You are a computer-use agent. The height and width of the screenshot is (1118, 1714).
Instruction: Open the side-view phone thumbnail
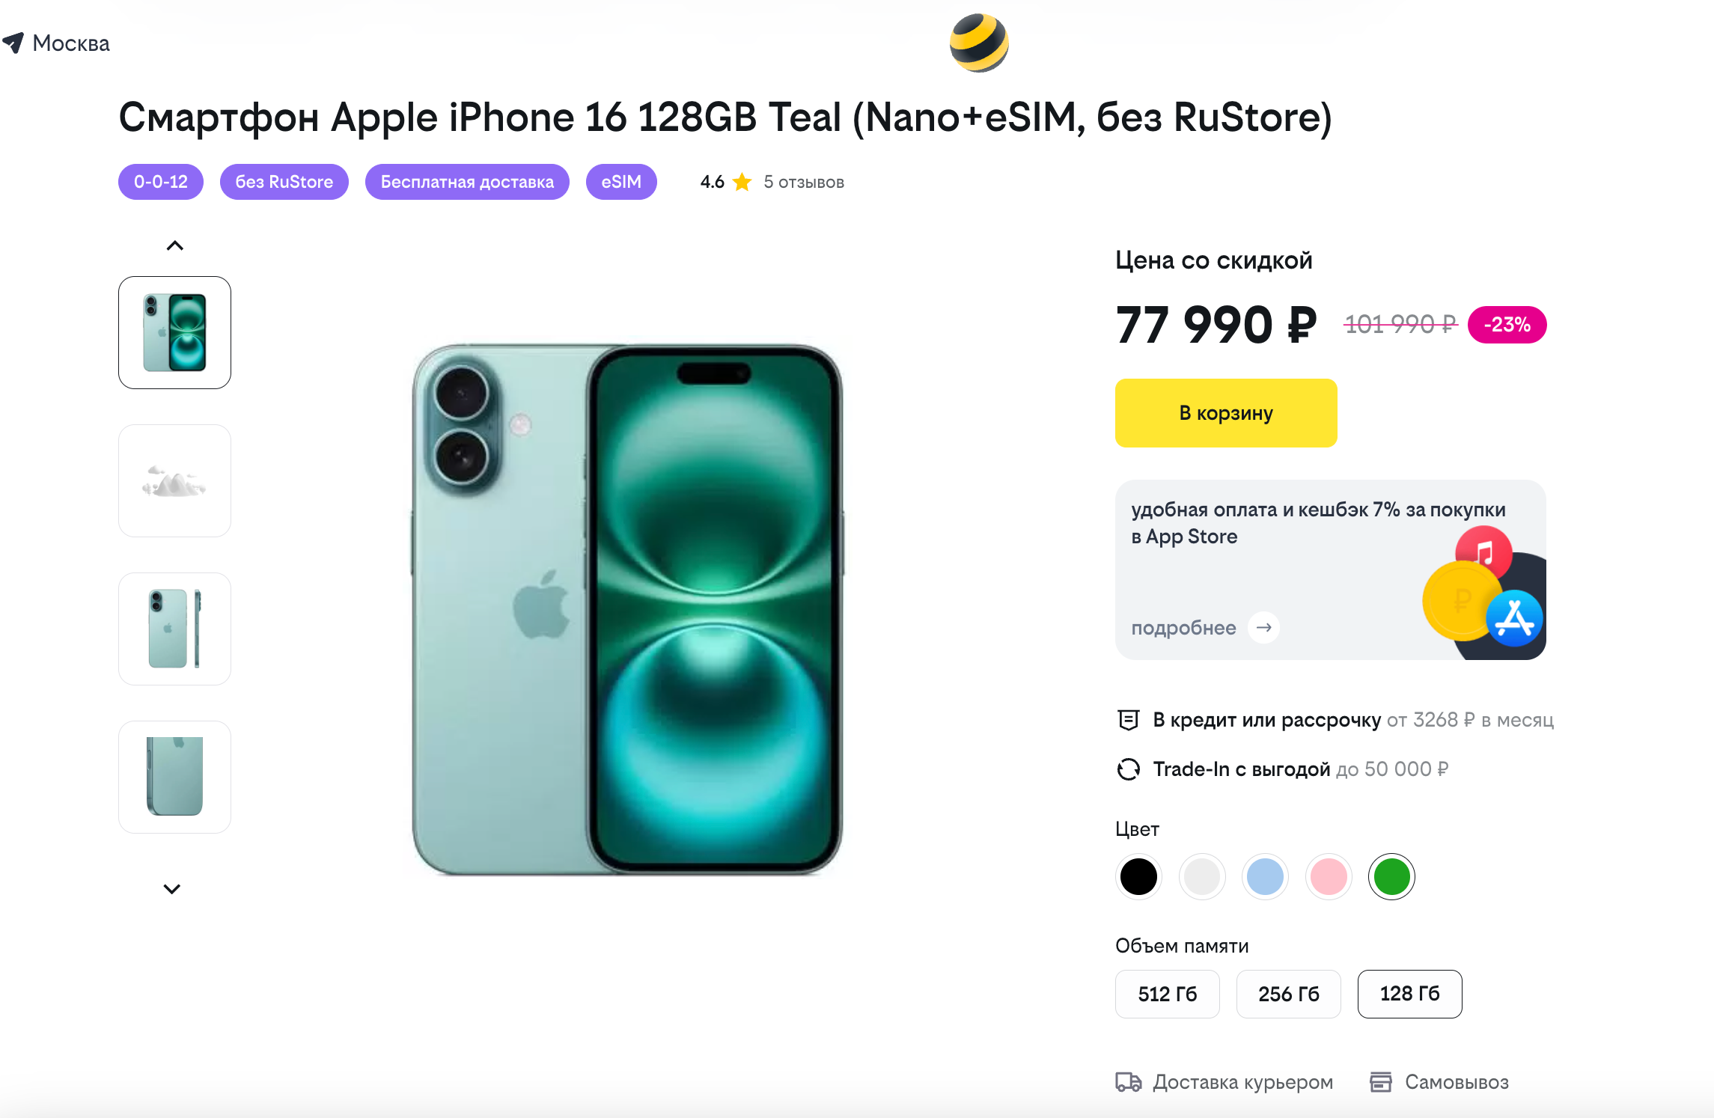tap(174, 629)
